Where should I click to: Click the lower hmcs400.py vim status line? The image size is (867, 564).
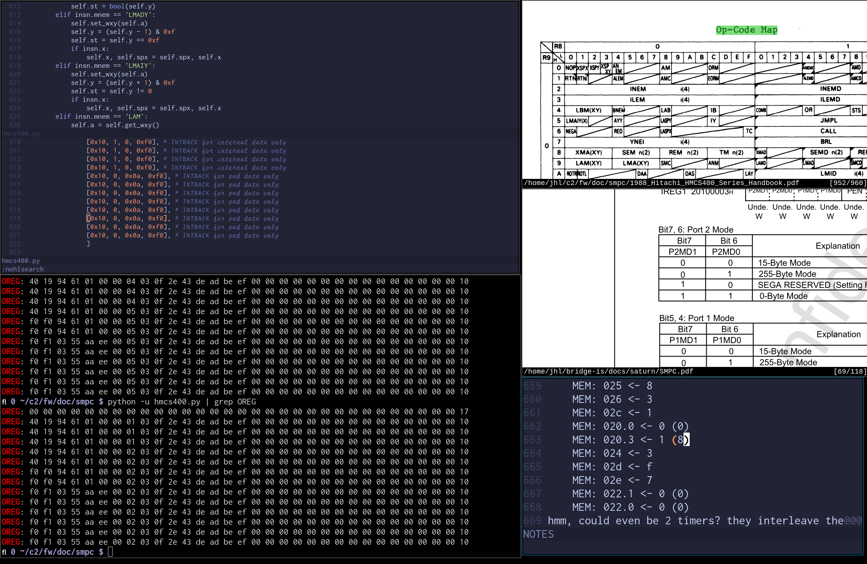260,261
